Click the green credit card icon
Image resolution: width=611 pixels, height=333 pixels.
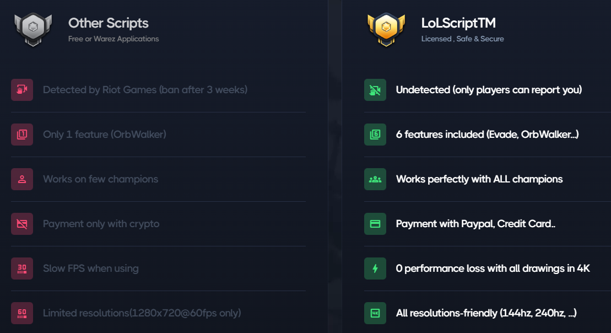coord(375,224)
